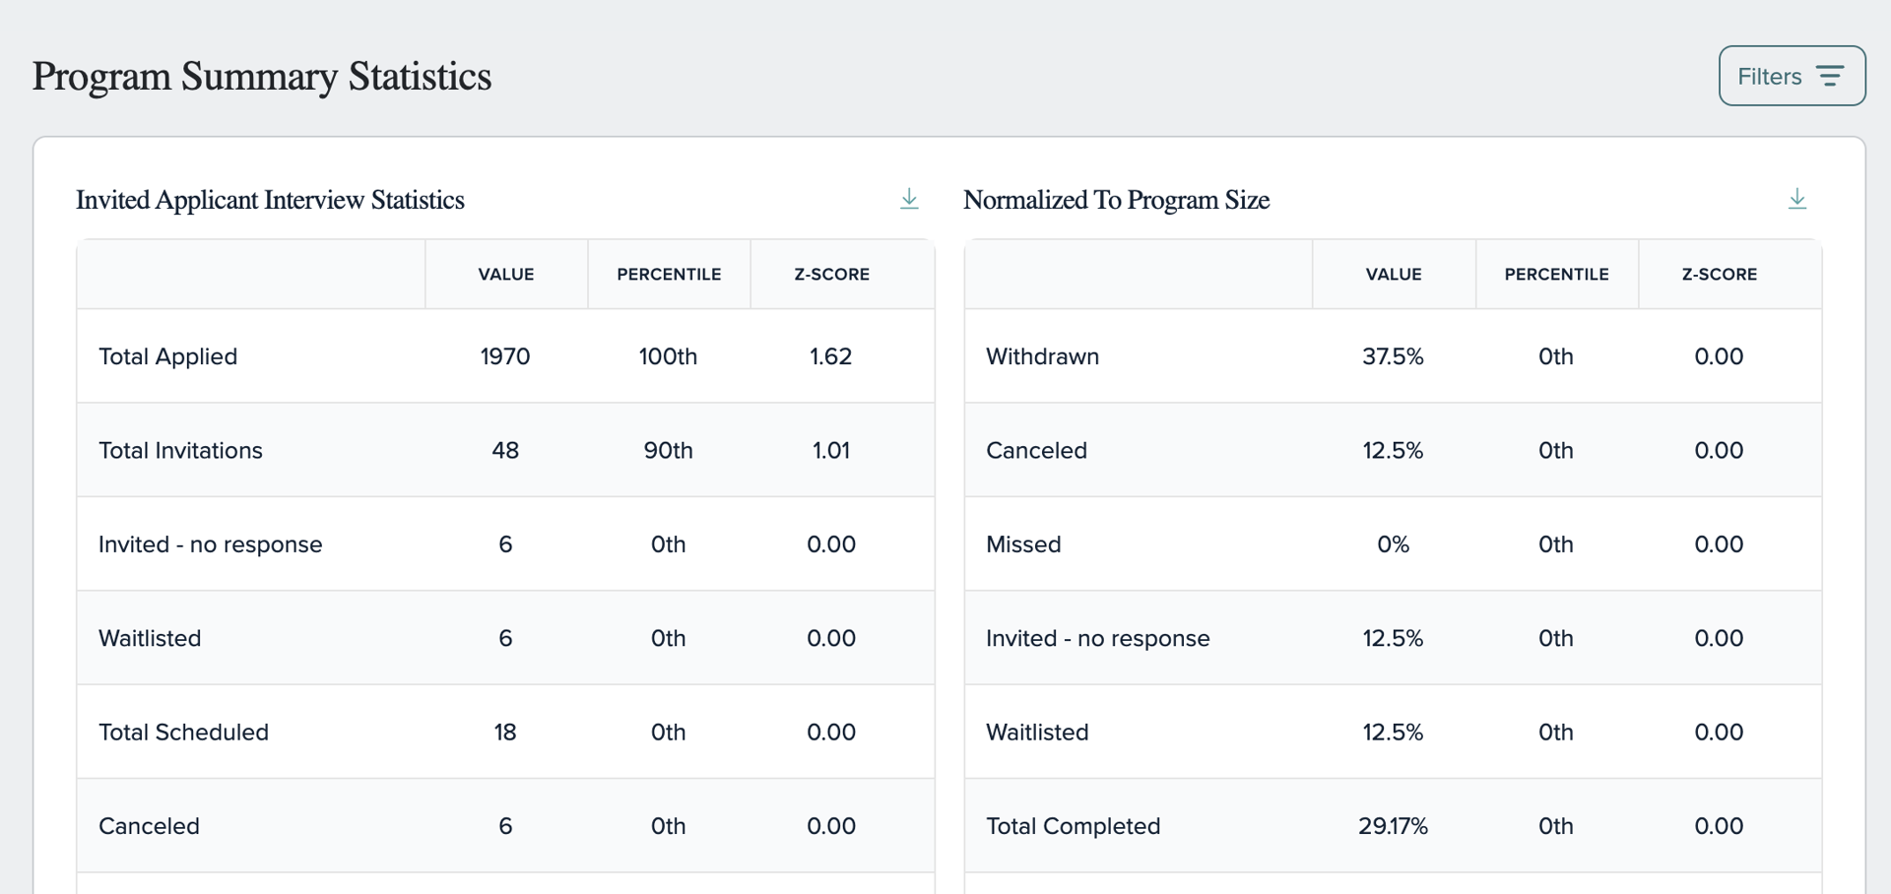The image size is (1891, 894).
Task: Click Z-SCORE header in Interview Statistics table
Action: point(831,275)
